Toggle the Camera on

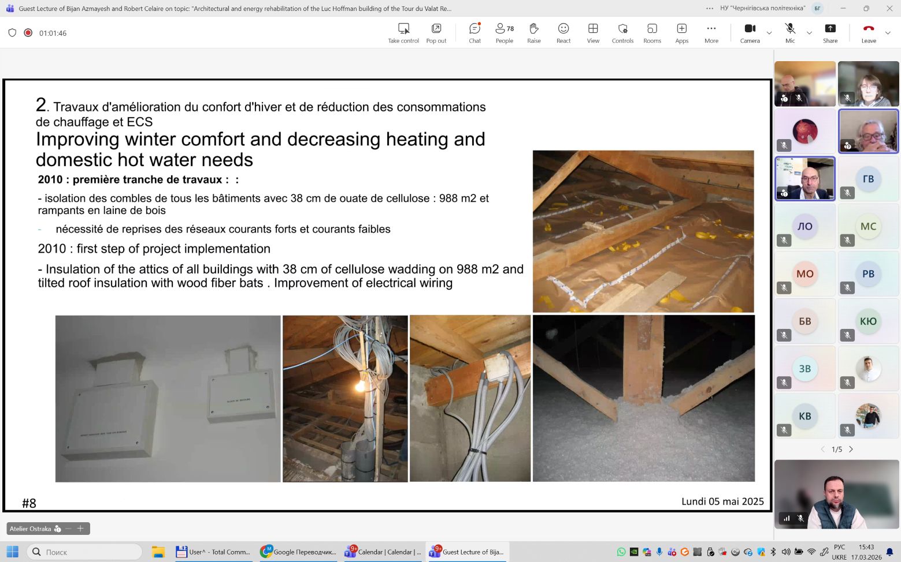click(x=750, y=33)
